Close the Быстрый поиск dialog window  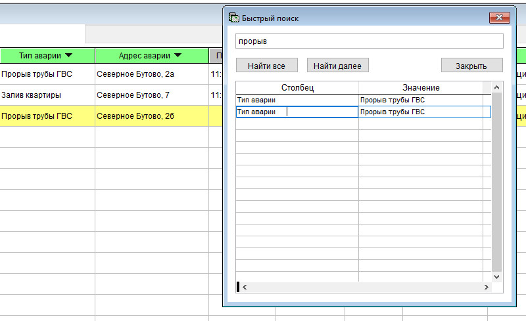click(500, 18)
